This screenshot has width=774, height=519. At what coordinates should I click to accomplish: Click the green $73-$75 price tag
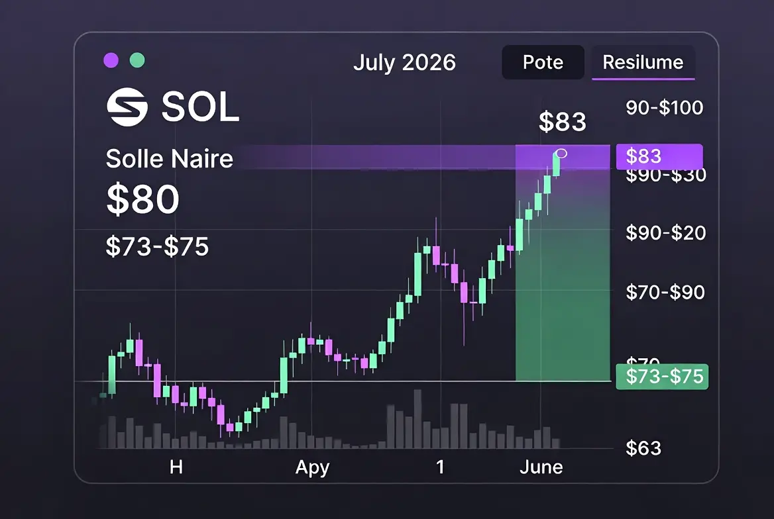663,377
